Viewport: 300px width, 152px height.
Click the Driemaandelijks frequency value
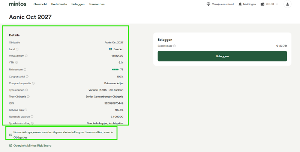pyautogui.click(x=114, y=83)
